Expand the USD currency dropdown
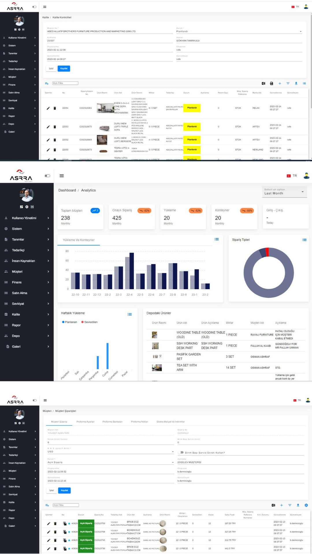This screenshot has width=312, height=554. pos(111,452)
